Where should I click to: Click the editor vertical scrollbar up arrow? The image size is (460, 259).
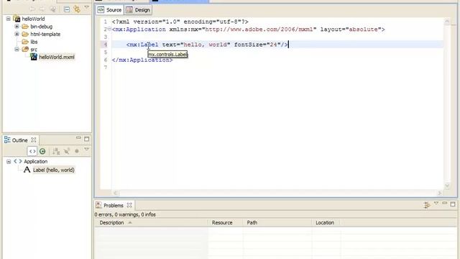447,21
